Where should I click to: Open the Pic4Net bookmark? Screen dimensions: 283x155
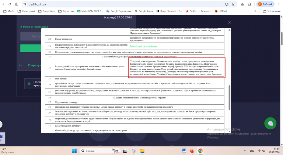tap(199, 11)
